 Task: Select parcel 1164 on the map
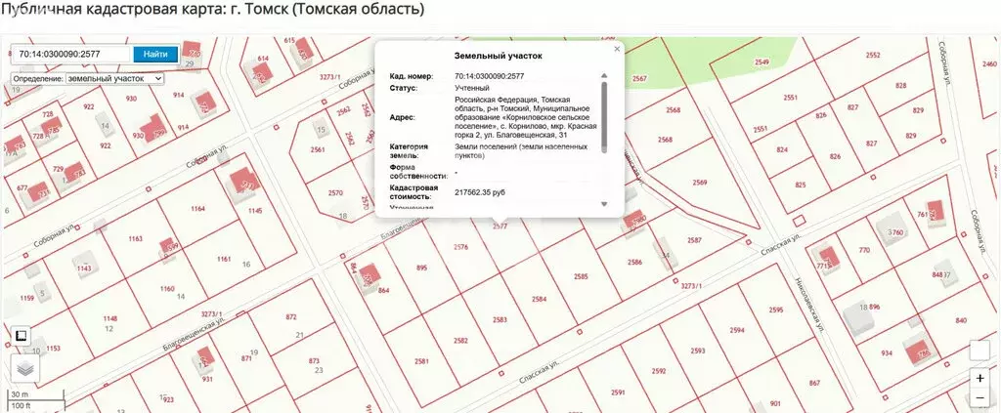tap(197, 208)
